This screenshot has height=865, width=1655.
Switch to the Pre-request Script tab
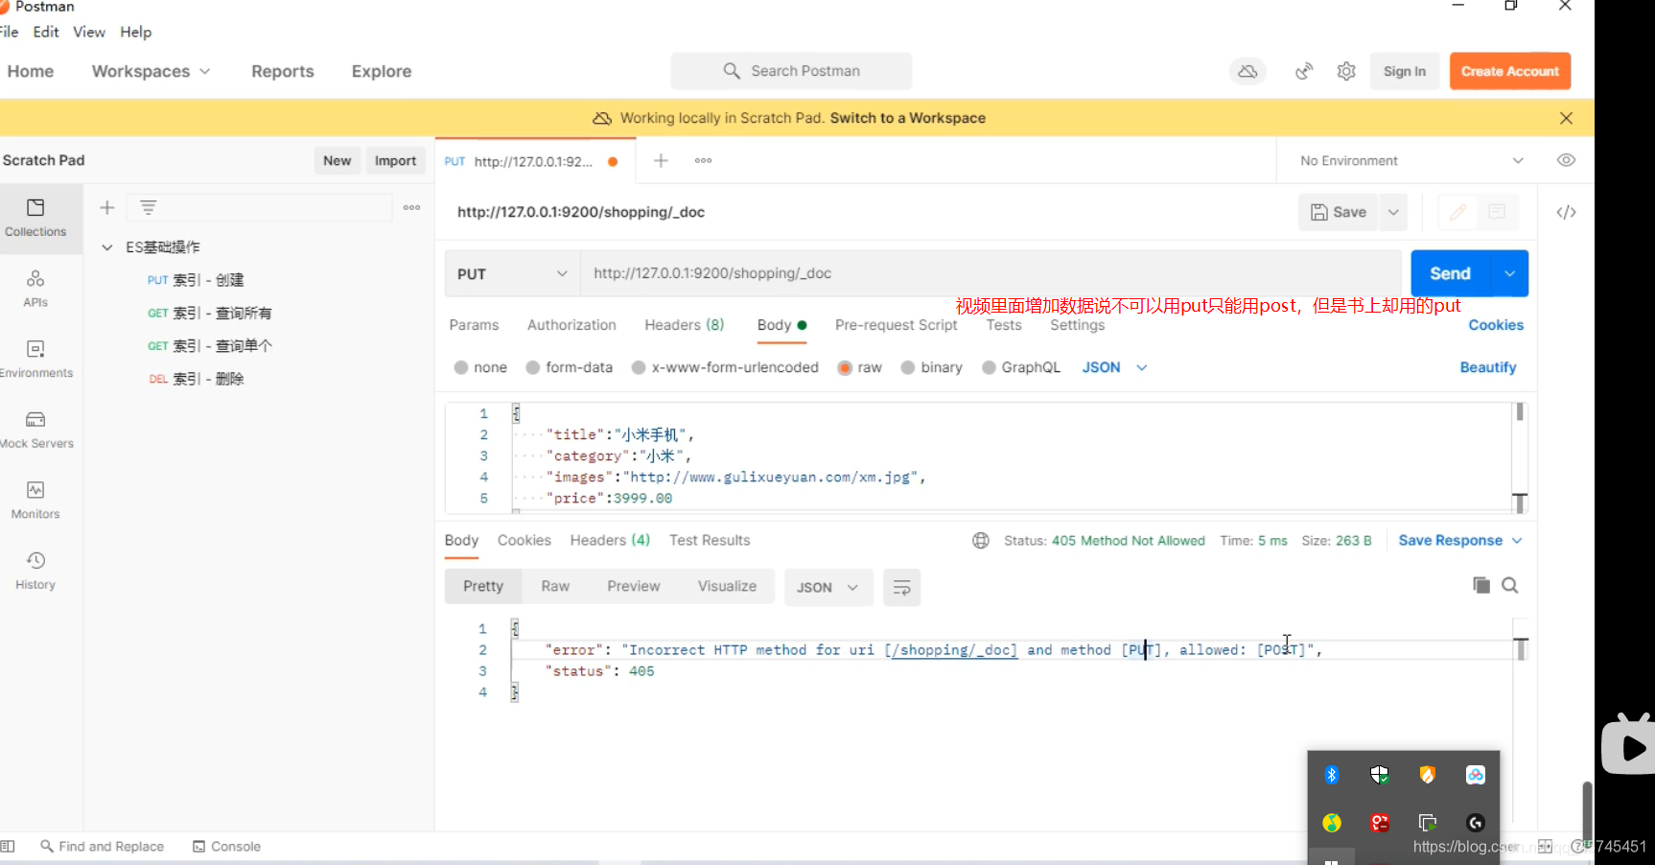pos(896,325)
